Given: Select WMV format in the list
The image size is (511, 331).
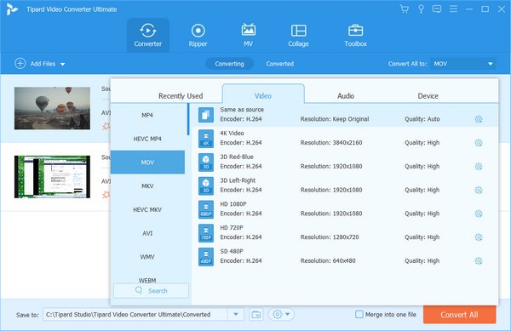Looking at the screenshot, I should pos(147,257).
